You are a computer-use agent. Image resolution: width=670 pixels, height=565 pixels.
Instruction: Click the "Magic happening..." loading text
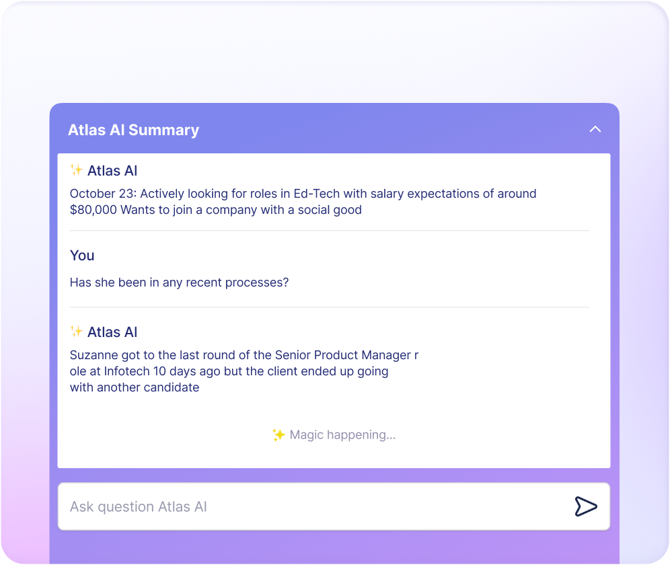342,435
